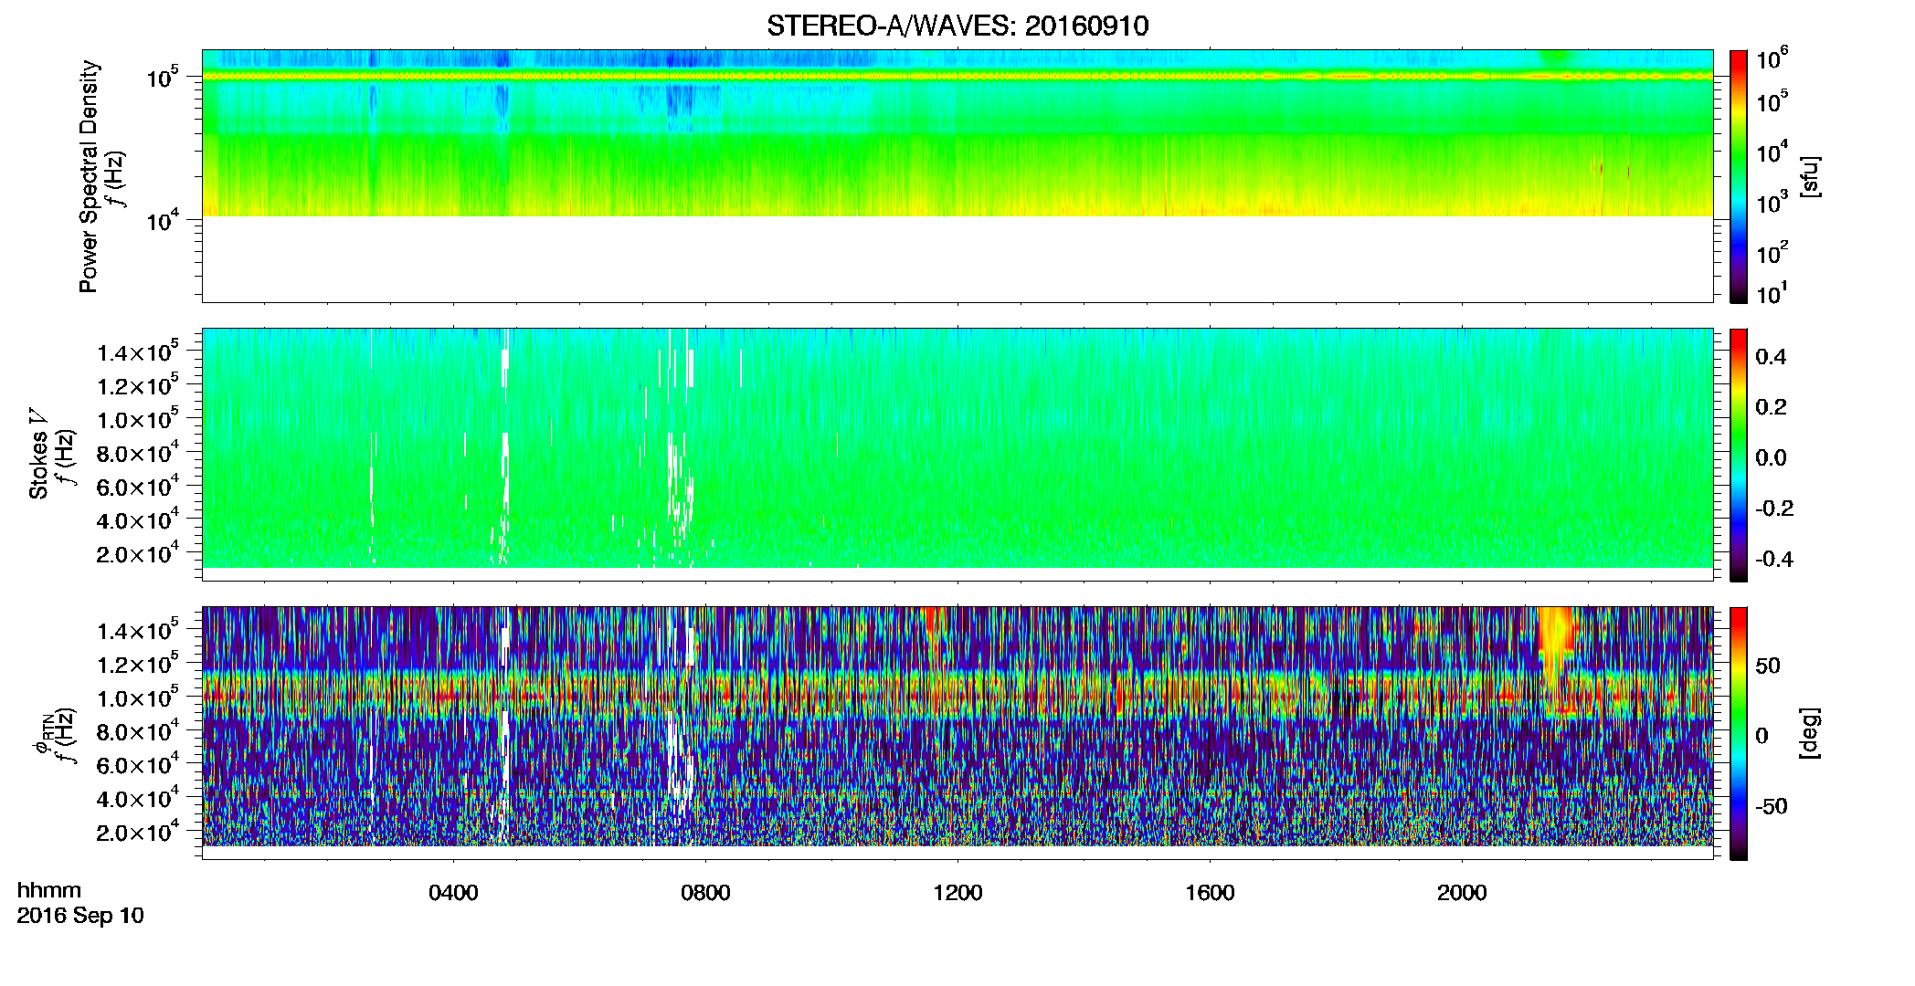Viewport: 1915px width, 986px height.
Task: Click the -0.4 label on Stokes color bar
Action: tap(1774, 559)
